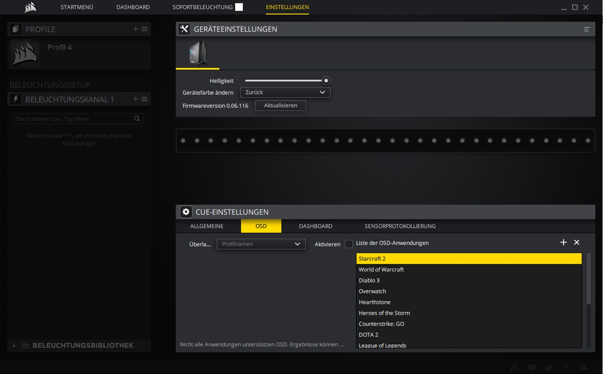Screen dimensions: 603x374
Task: Select Heroes of the Storm entry
Action: coord(469,313)
